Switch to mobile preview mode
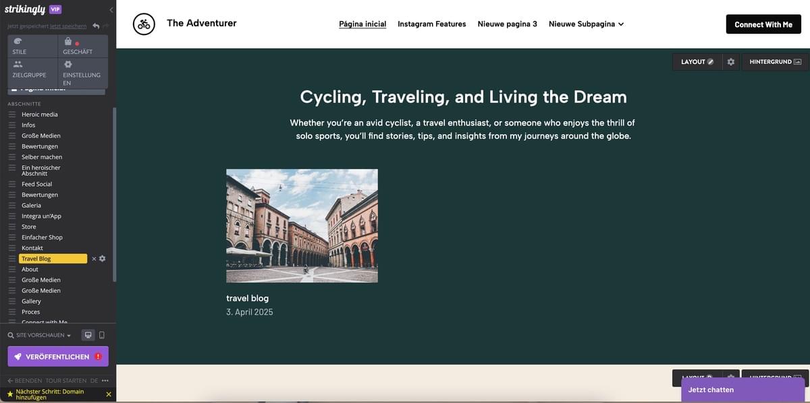 (102, 335)
